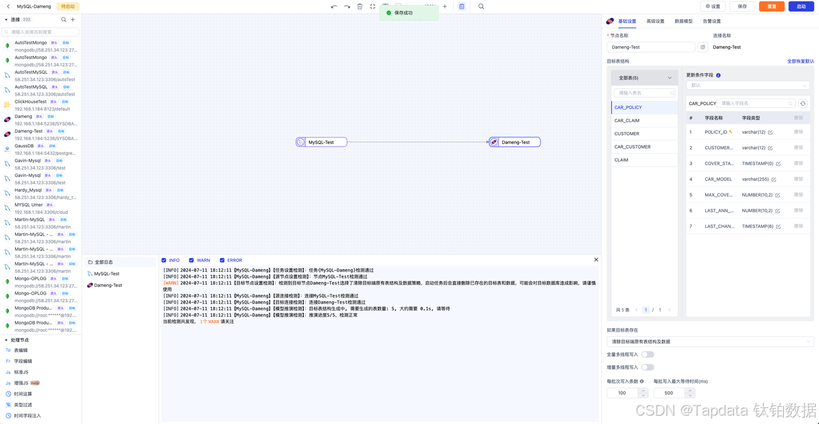
Task: Search nodes with the toolbar magnifier icon
Action: click(x=481, y=6)
